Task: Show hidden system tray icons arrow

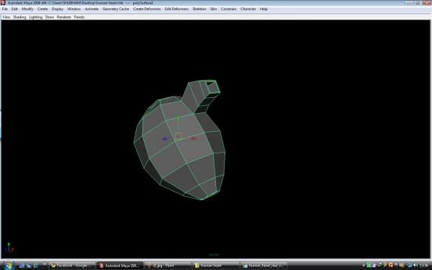Action: coord(364,266)
